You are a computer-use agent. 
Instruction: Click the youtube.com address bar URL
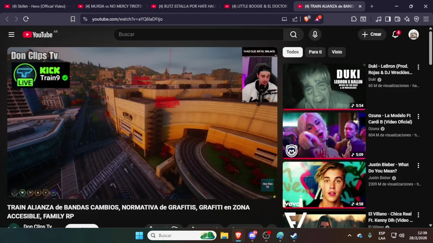[x=127, y=19]
